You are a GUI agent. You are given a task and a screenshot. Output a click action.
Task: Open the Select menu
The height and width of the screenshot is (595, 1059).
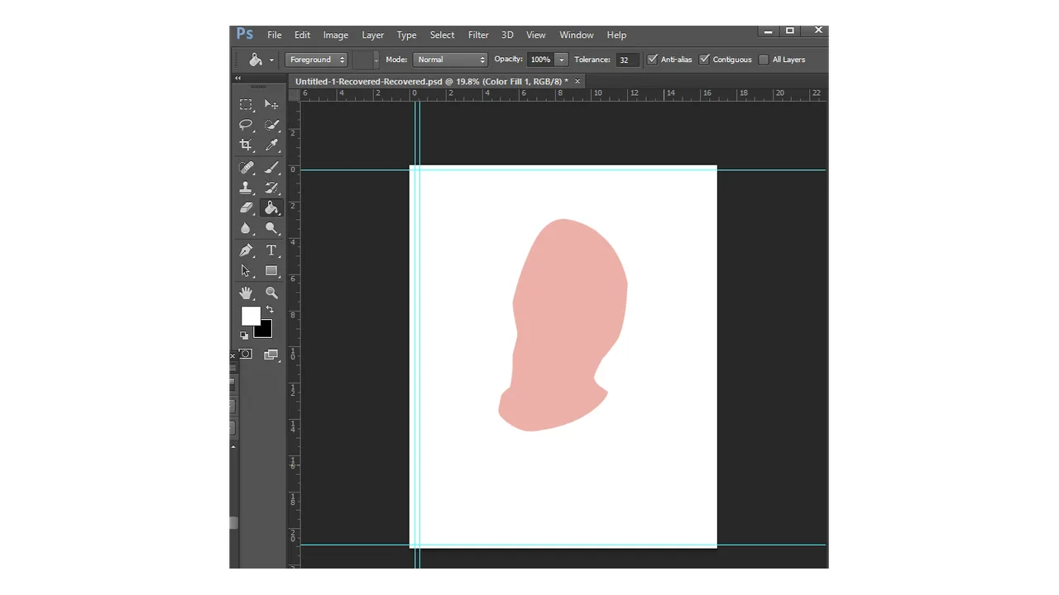tap(442, 35)
